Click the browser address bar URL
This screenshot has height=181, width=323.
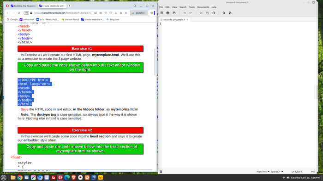[x=63, y=13]
